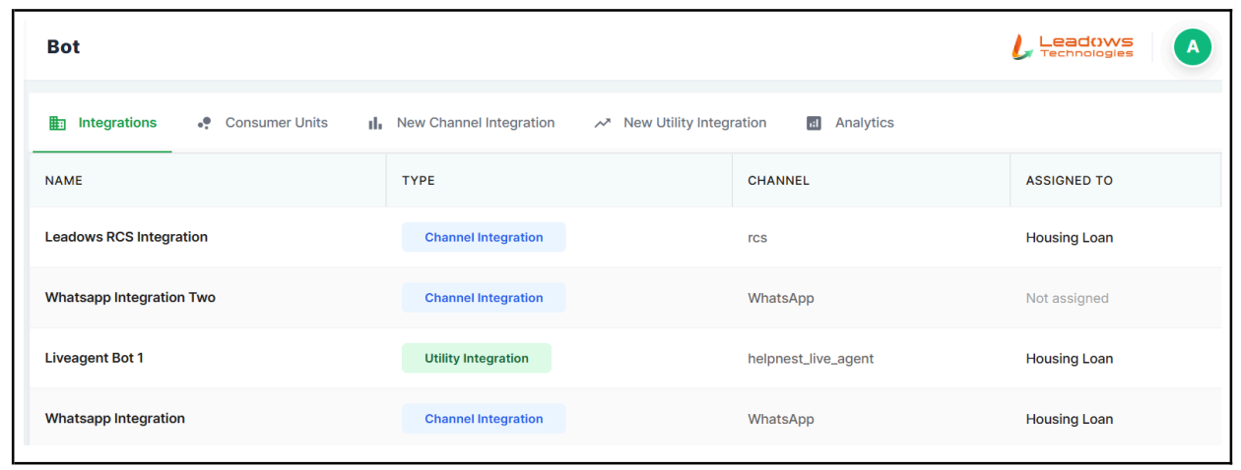Sort by the CHANNEL column header

pyautogui.click(x=778, y=181)
